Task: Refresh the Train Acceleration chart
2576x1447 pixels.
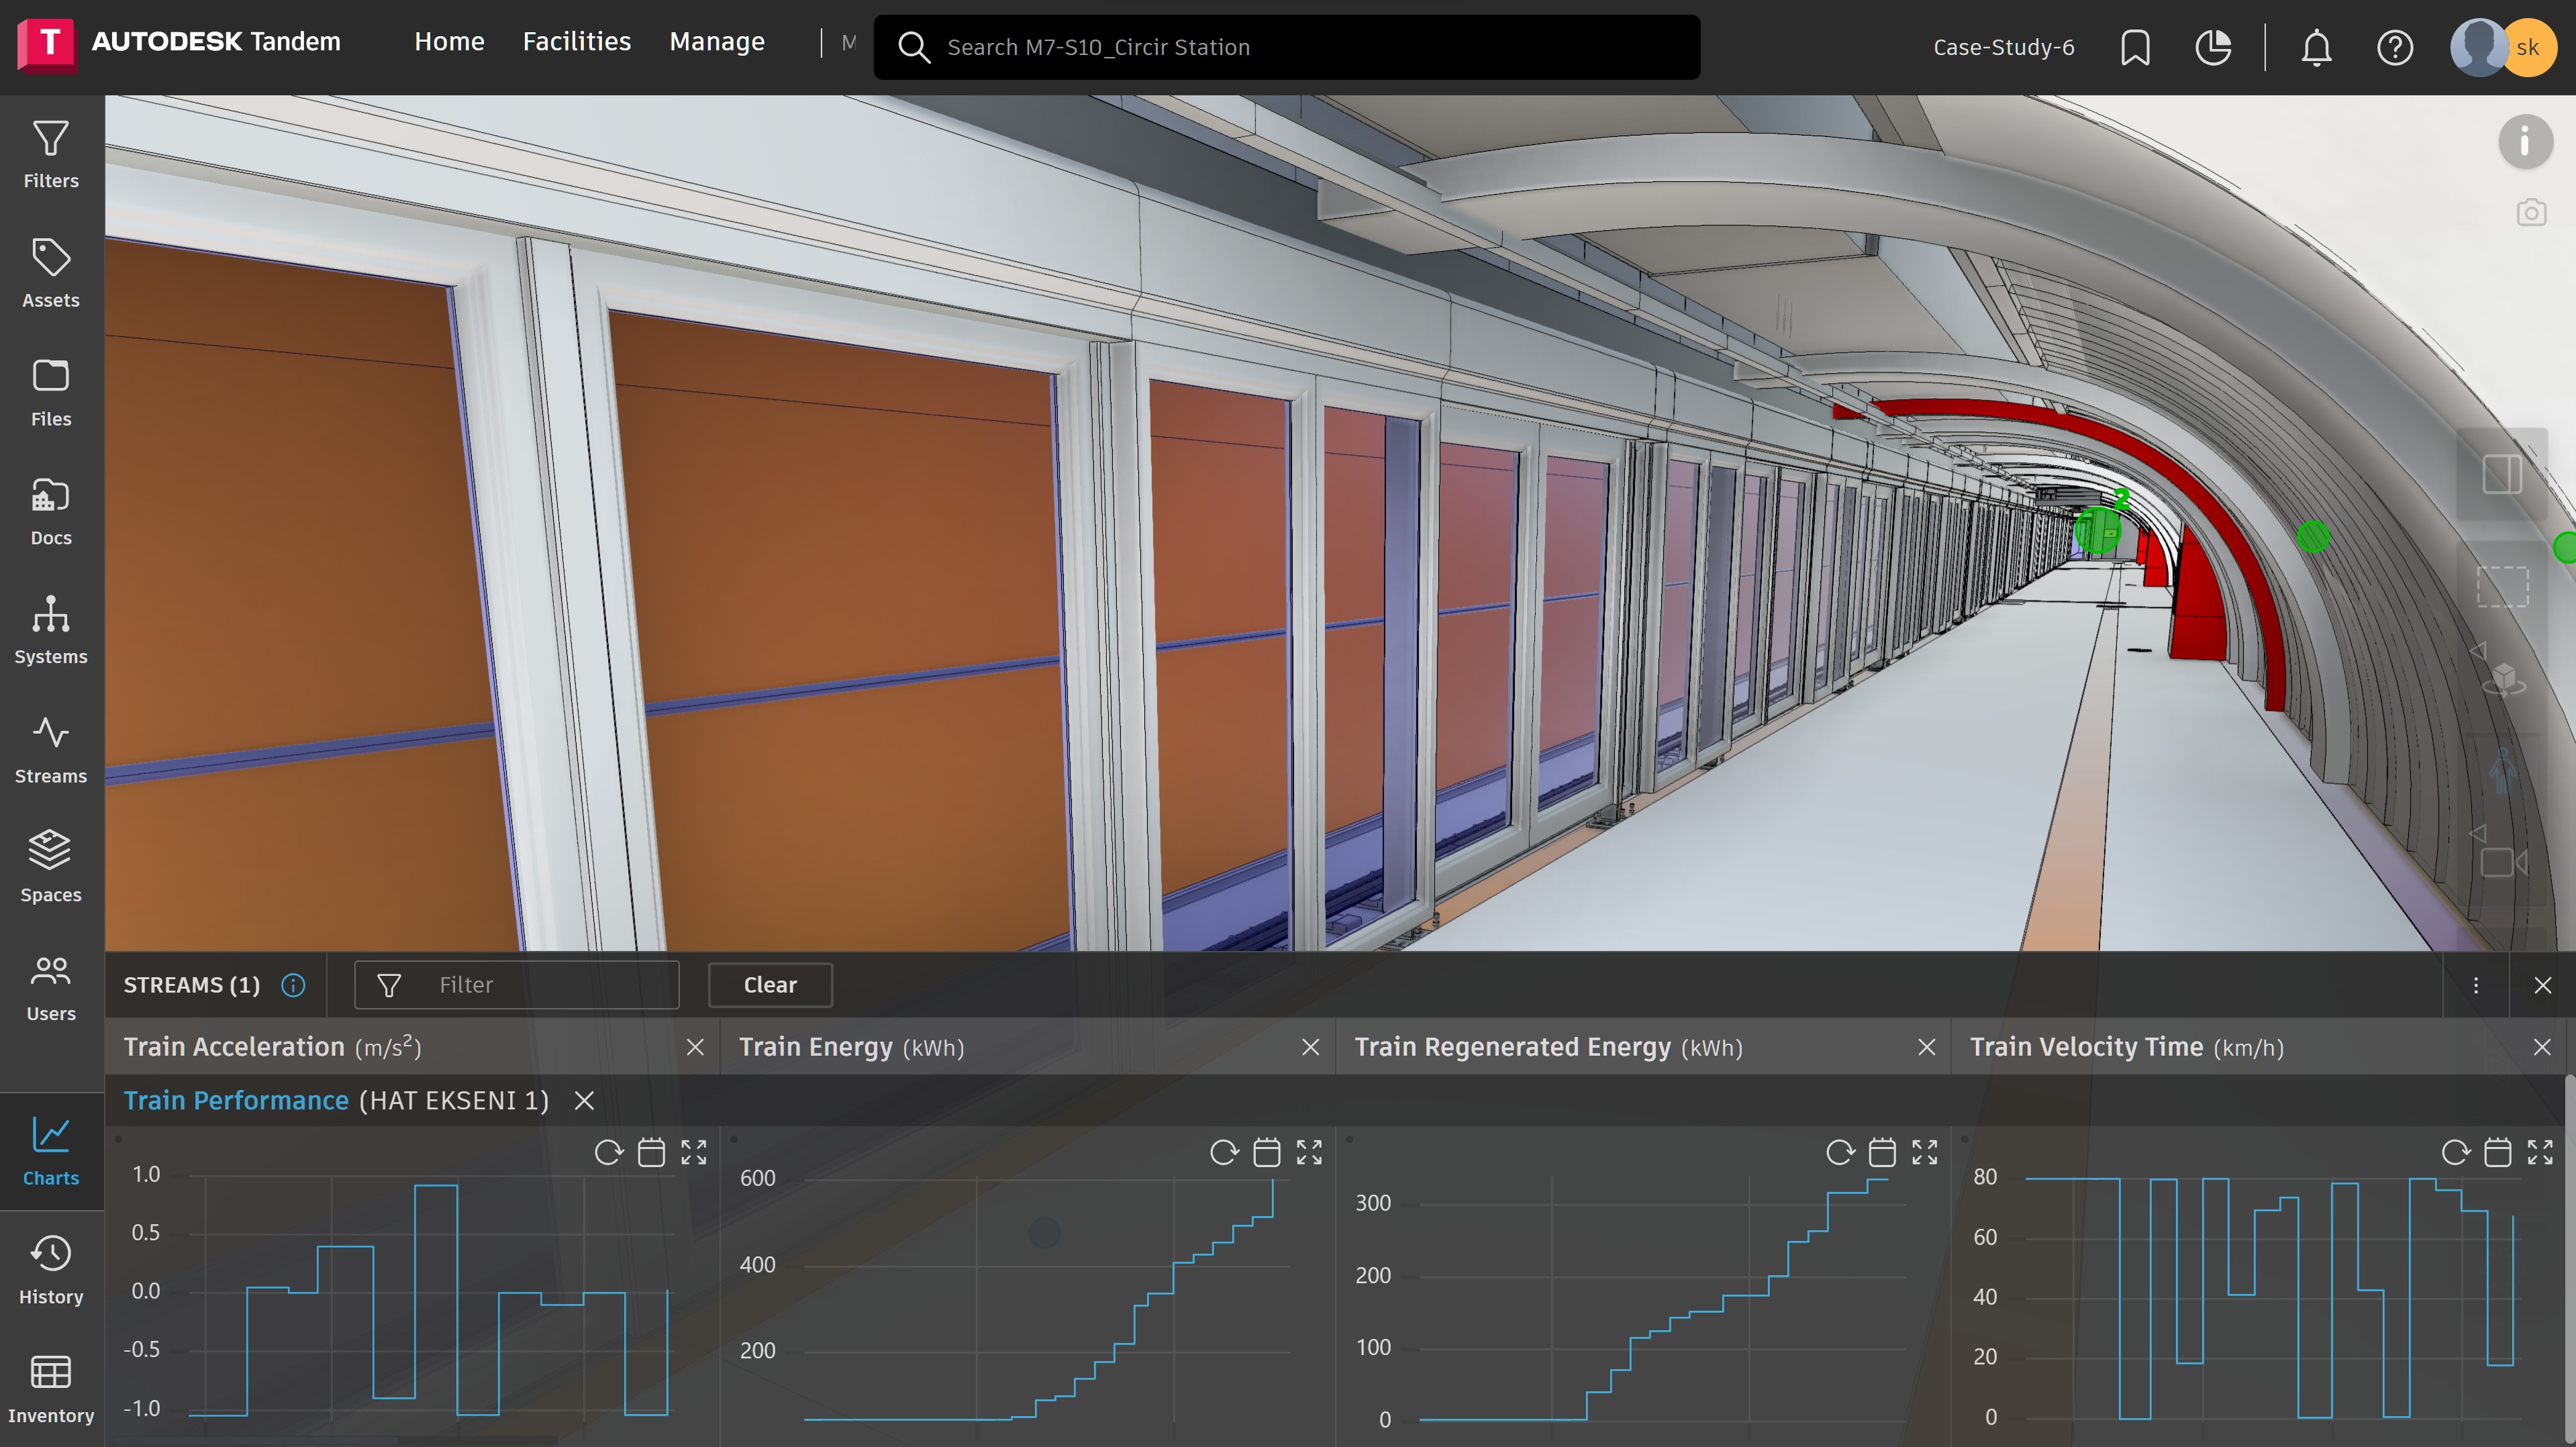Action: [x=608, y=1152]
